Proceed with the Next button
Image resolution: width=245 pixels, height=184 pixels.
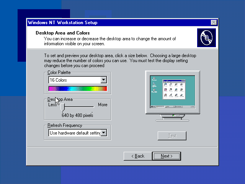[167, 156]
